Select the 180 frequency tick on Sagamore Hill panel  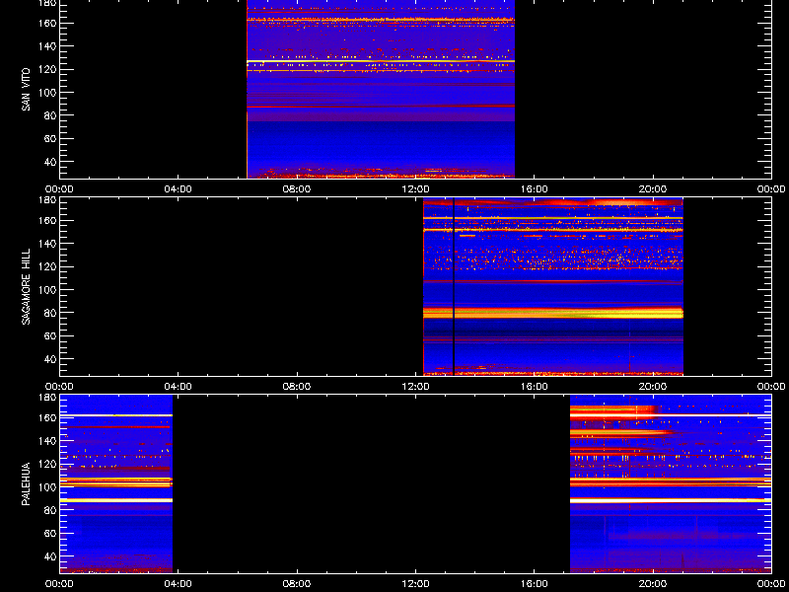pyautogui.click(x=47, y=200)
